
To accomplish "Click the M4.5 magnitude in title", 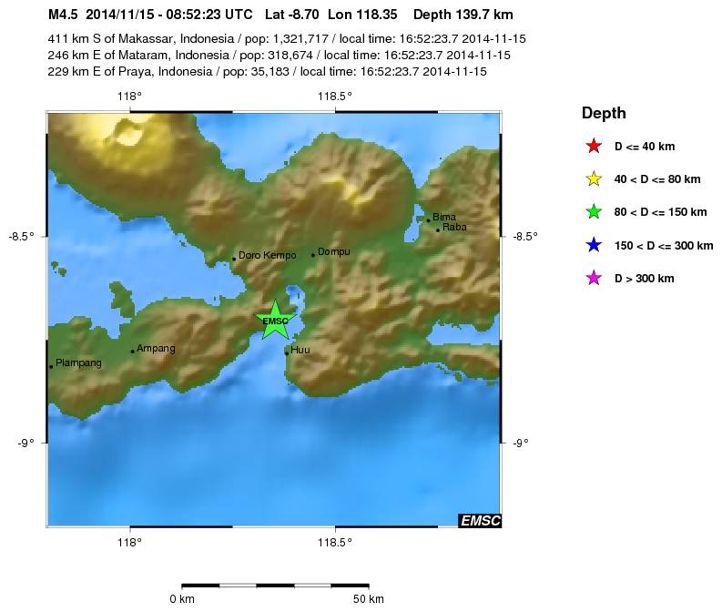I will (63, 15).
